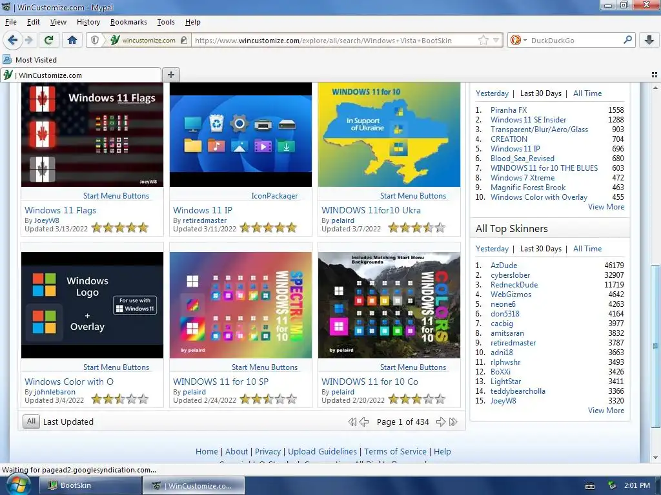
Task: Select the WinCustomize.com browser tab
Action: point(81,75)
